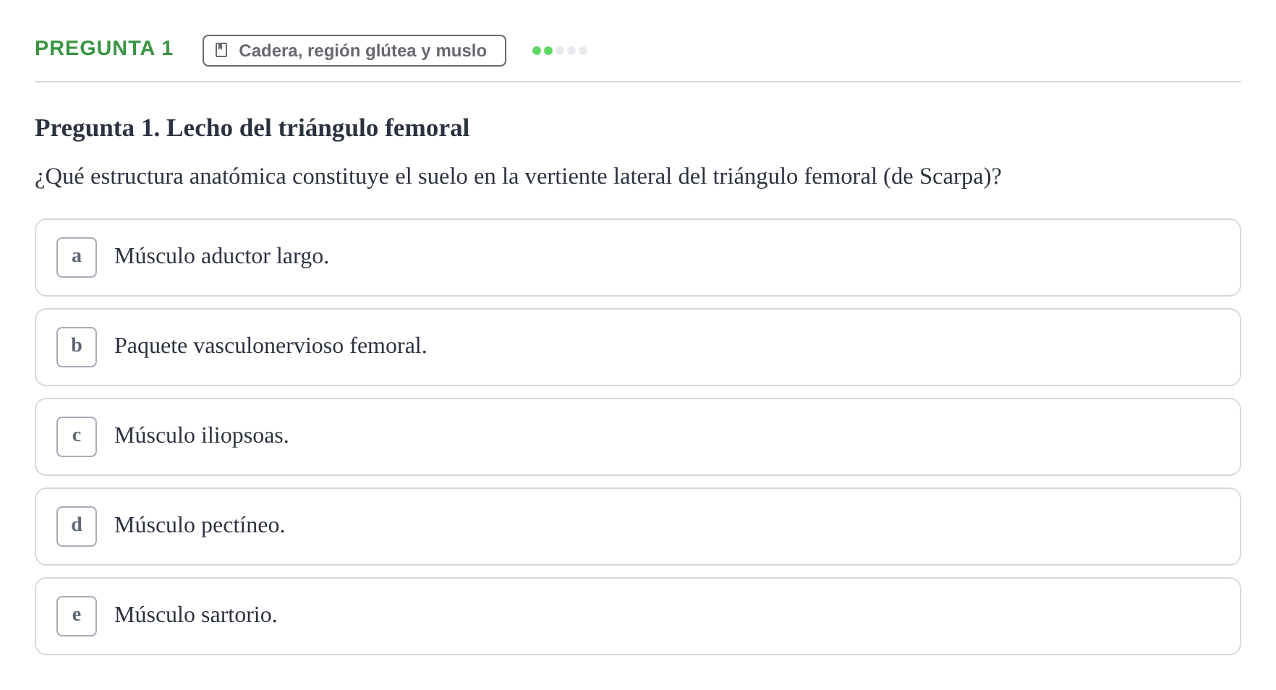Click the fourth gray difficulty dot
1276x690 pixels.
[x=571, y=51]
